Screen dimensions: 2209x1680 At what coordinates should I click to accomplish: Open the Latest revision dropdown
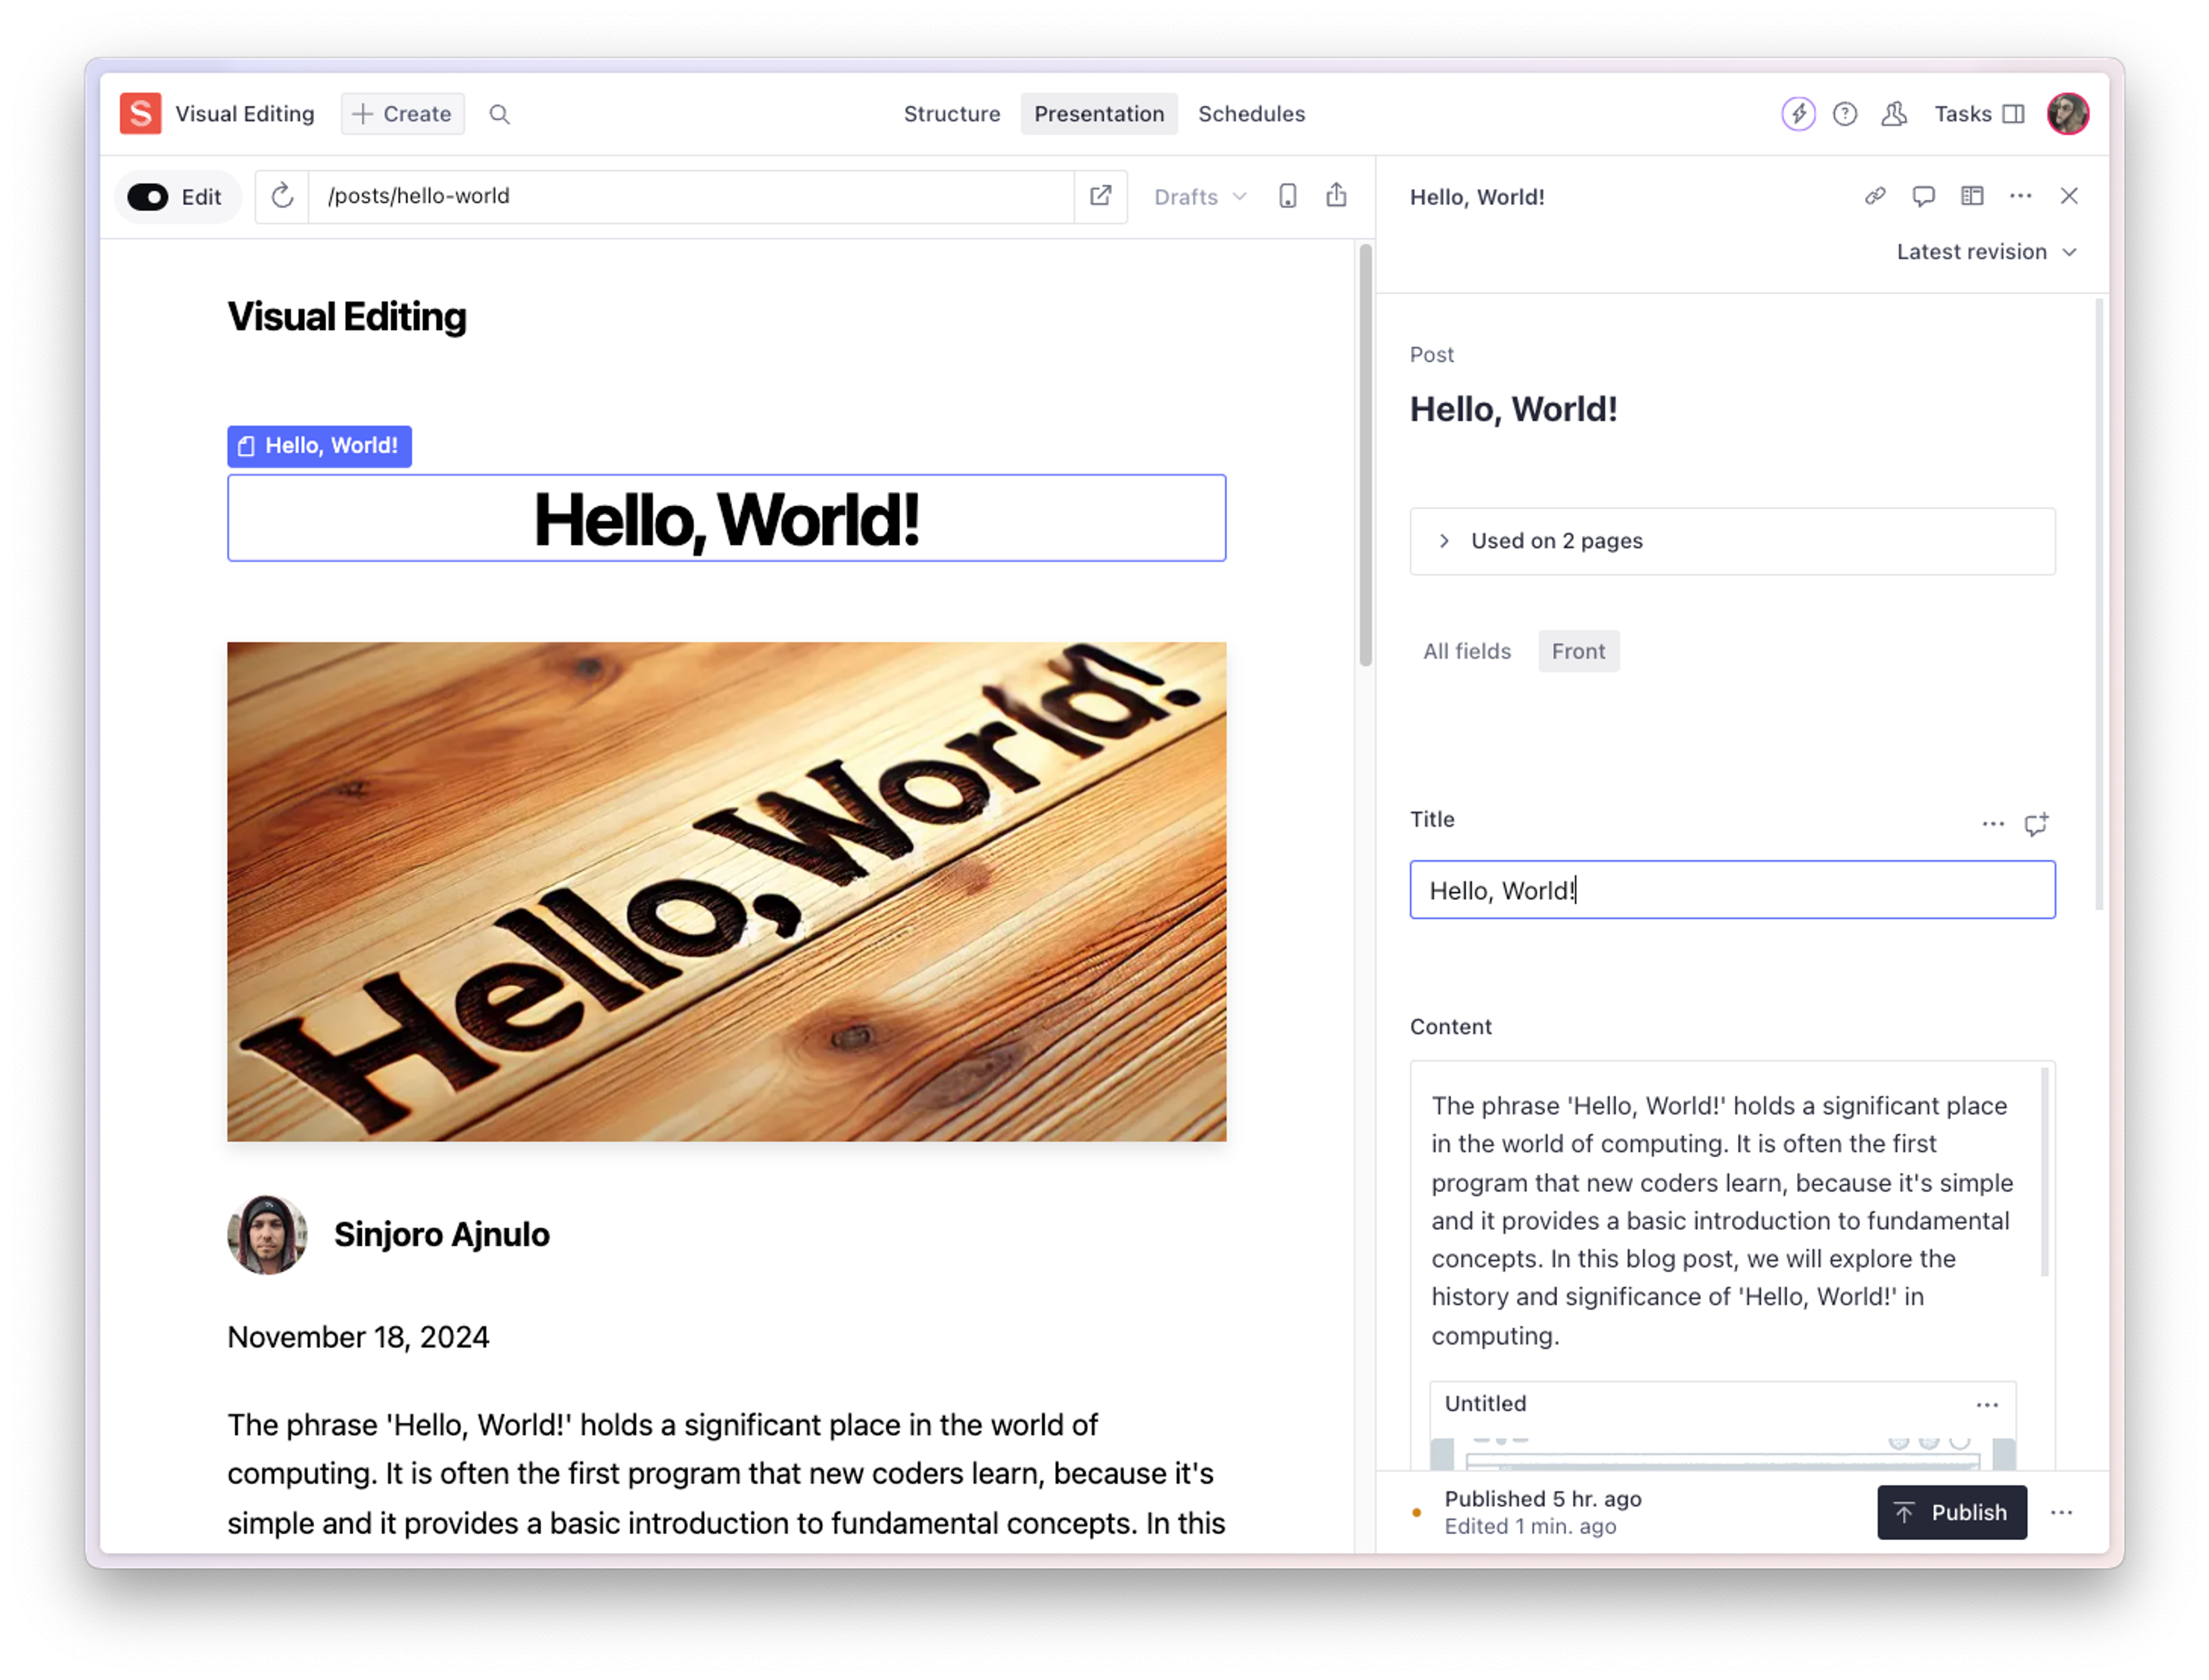pyautogui.click(x=1986, y=252)
